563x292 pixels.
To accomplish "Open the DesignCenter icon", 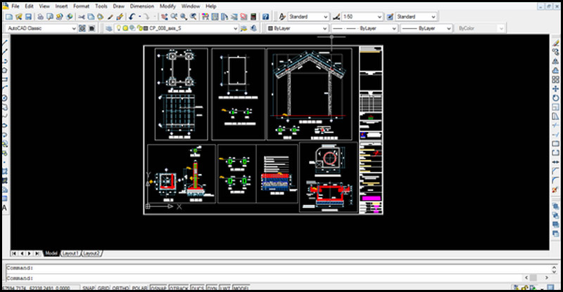I will 215,17.
